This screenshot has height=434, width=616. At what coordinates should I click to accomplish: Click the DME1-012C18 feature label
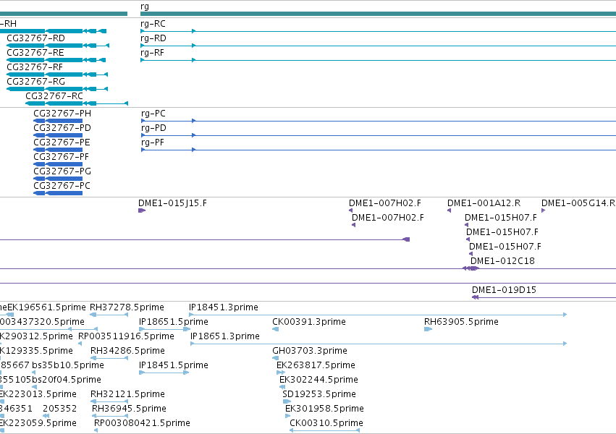click(502, 261)
